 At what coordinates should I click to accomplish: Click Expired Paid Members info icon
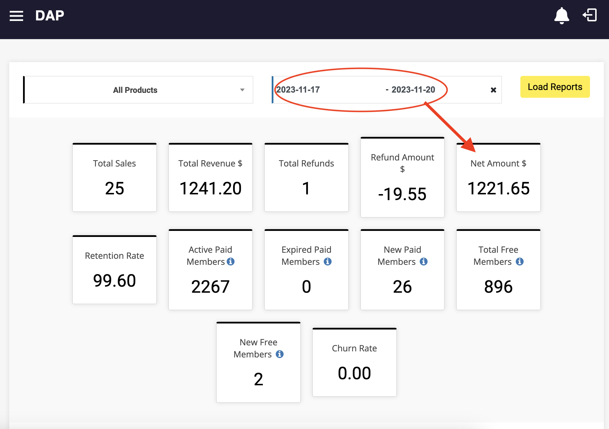tap(328, 261)
